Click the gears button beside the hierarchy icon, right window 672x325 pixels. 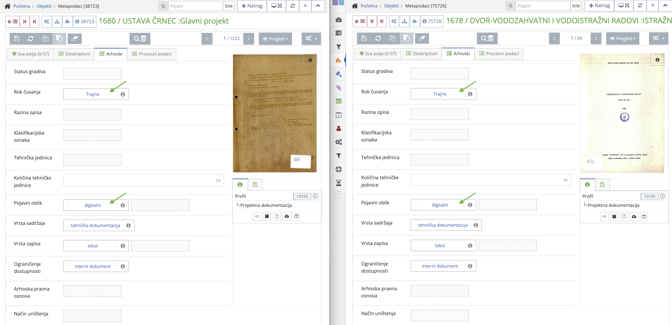pyautogui.click(x=394, y=21)
